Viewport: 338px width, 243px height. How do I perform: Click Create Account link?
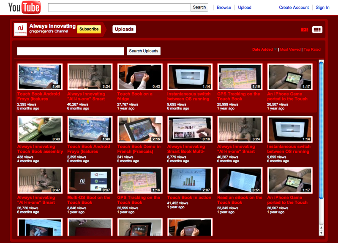[x=294, y=8]
